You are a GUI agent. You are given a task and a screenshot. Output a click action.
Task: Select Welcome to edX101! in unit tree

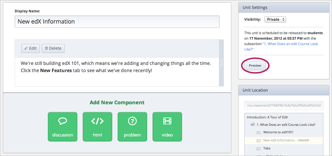coord(278,132)
